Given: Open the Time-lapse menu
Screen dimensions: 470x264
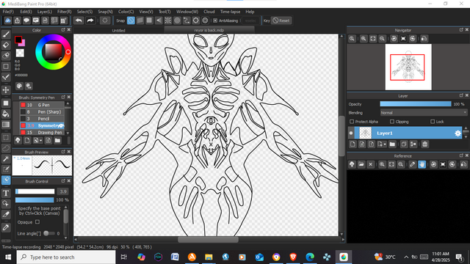Looking at the screenshot, I should (230, 12).
